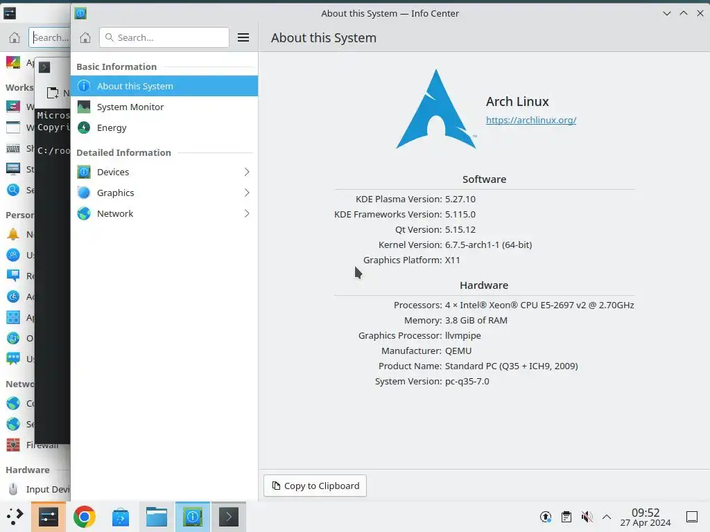The height and width of the screenshot is (532, 710).
Task: Select About this System entry
Action: [164, 86]
